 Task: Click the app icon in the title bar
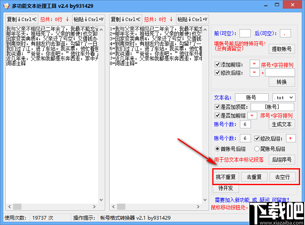7,6
